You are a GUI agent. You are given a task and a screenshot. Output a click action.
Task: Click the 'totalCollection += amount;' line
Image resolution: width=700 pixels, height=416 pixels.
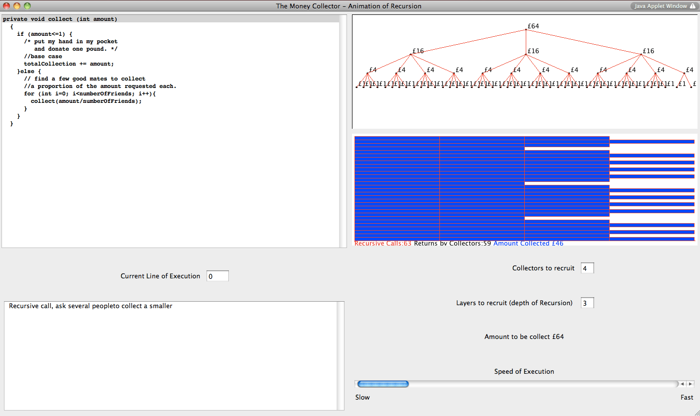click(x=69, y=64)
